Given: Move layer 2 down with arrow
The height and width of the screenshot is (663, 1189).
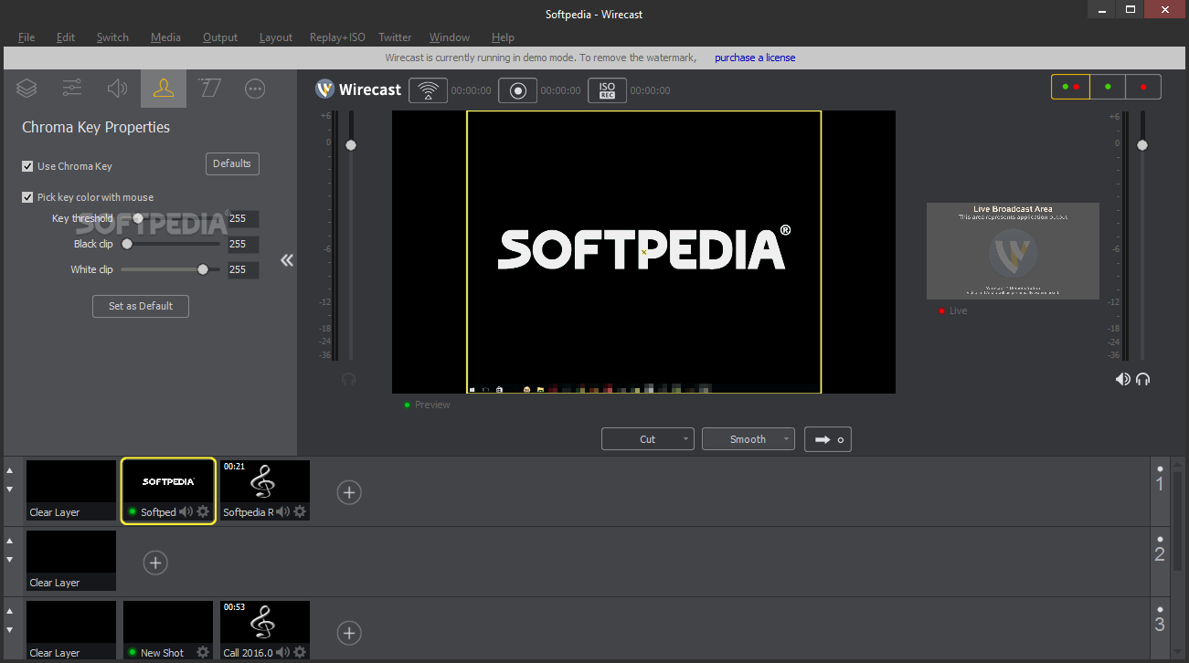Looking at the screenshot, I should pyautogui.click(x=10, y=560).
